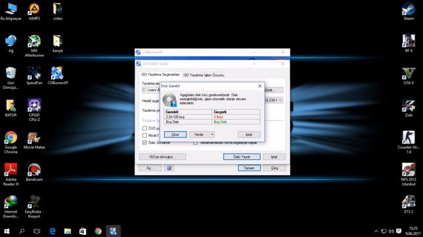Toggle the DVD checkbox
Image resolution: width=423 pixels, height=237 pixels.
click(x=145, y=128)
